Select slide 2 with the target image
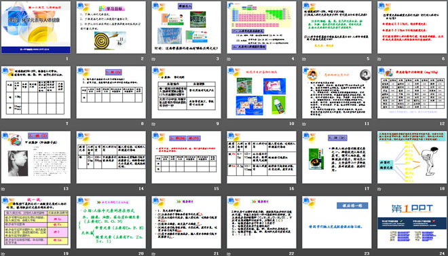 click(x=111, y=27)
